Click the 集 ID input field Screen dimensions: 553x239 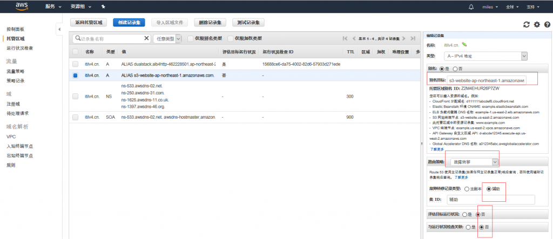[490, 200]
